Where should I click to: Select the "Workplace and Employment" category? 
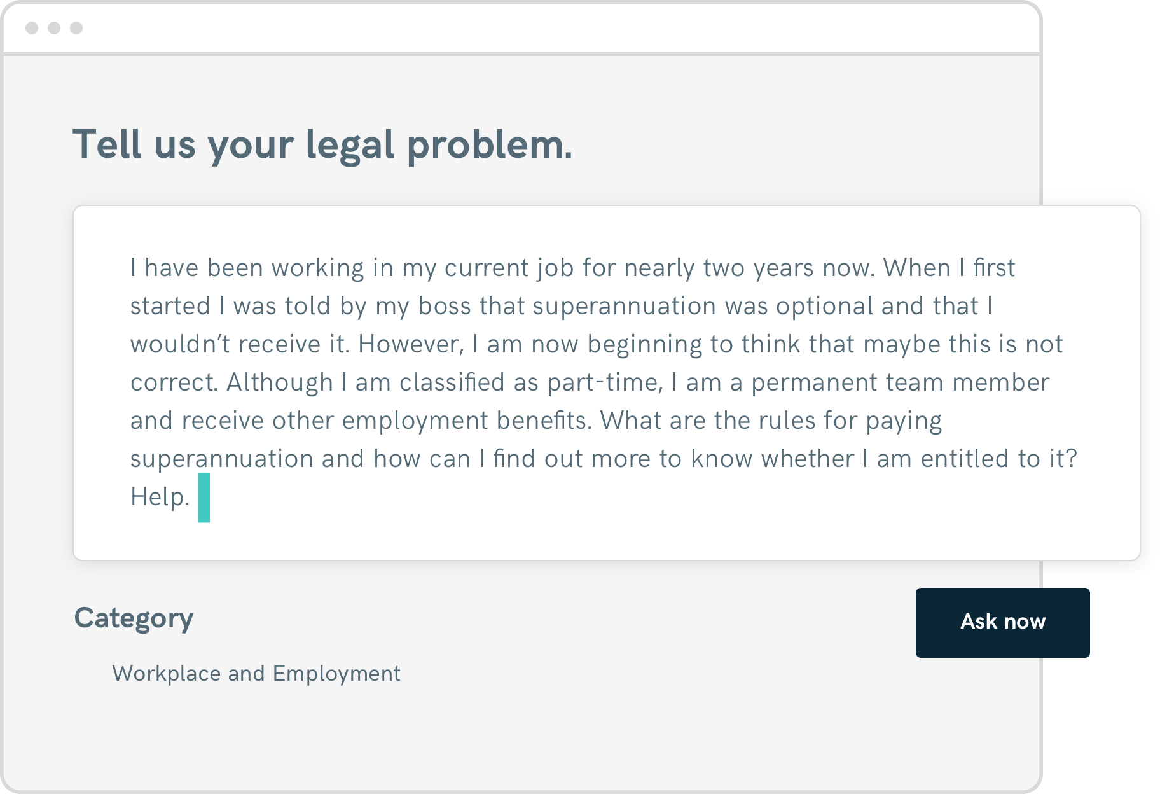pos(256,673)
